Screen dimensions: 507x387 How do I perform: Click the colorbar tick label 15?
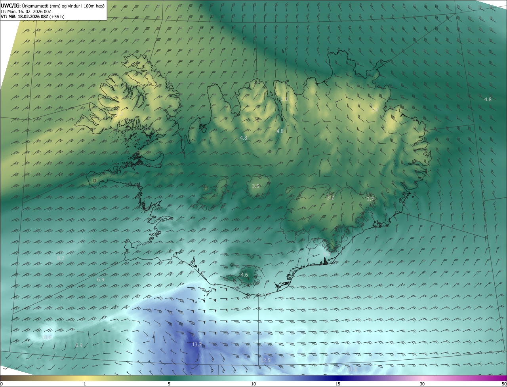tap(338, 384)
